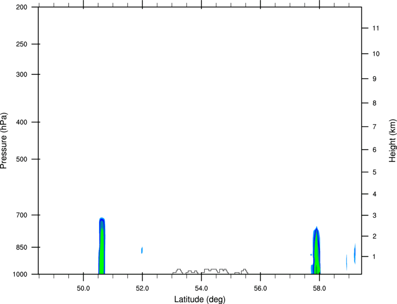Click the 500 pressure tick label
397x304 pixels.
click(21, 159)
